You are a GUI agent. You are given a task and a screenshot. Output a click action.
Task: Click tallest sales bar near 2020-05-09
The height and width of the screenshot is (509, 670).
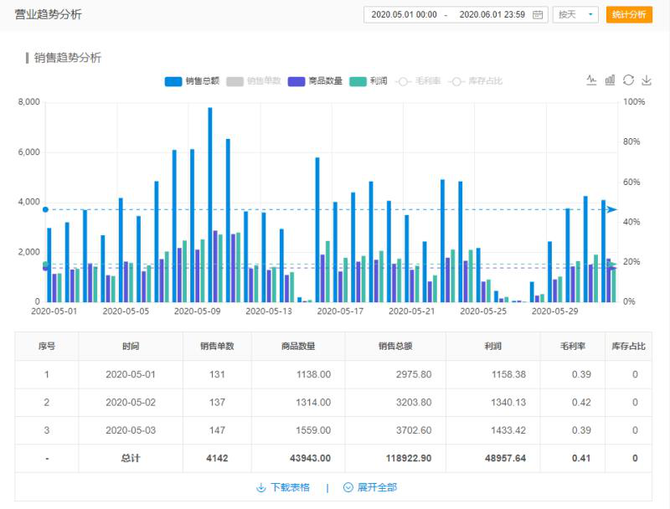click(x=210, y=204)
